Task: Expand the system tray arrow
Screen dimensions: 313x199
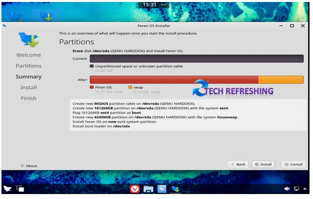Action: pyautogui.click(x=305, y=189)
